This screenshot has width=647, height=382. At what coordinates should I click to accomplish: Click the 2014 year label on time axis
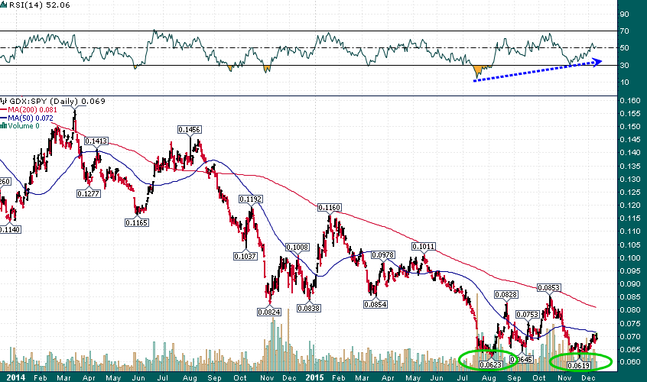pos(15,377)
